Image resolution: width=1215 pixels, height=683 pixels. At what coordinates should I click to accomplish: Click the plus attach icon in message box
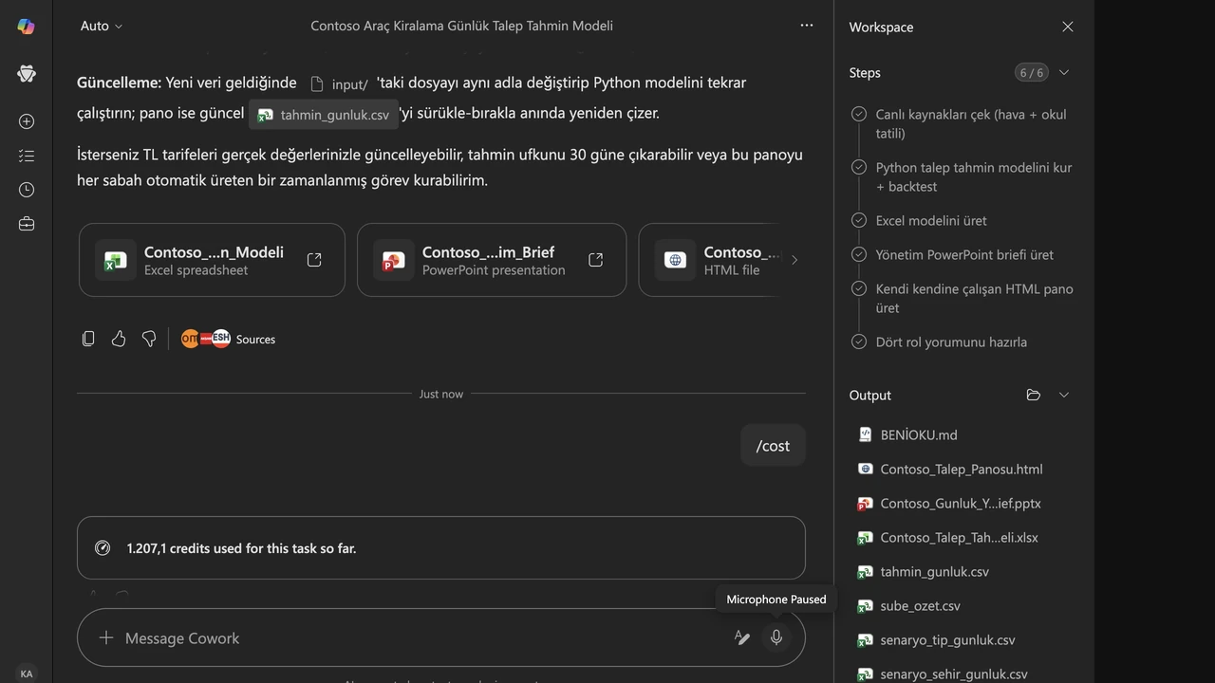point(106,638)
